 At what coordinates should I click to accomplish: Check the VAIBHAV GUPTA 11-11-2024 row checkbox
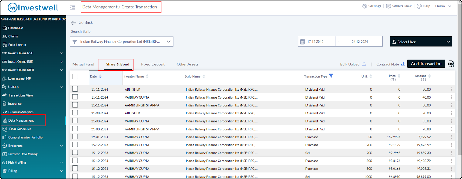(75, 97)
